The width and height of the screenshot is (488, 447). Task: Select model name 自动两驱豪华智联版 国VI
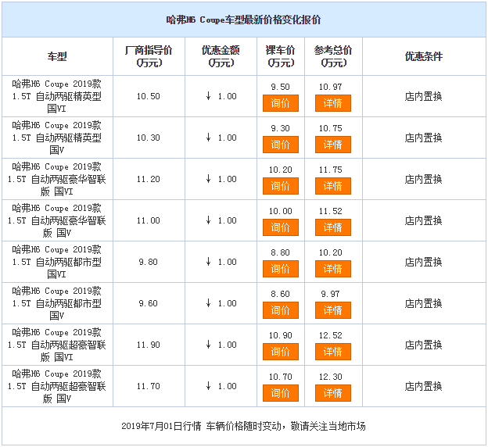(57, 179)
